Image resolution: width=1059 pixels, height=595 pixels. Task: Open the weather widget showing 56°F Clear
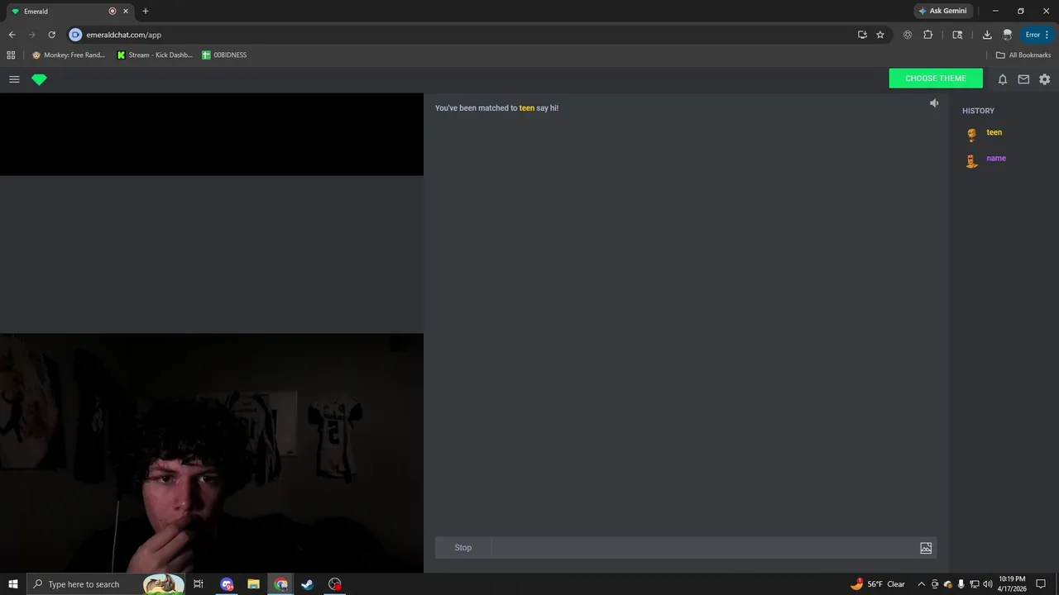tap(878, 584)
